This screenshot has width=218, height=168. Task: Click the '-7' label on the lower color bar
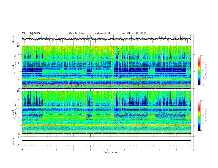203,131
